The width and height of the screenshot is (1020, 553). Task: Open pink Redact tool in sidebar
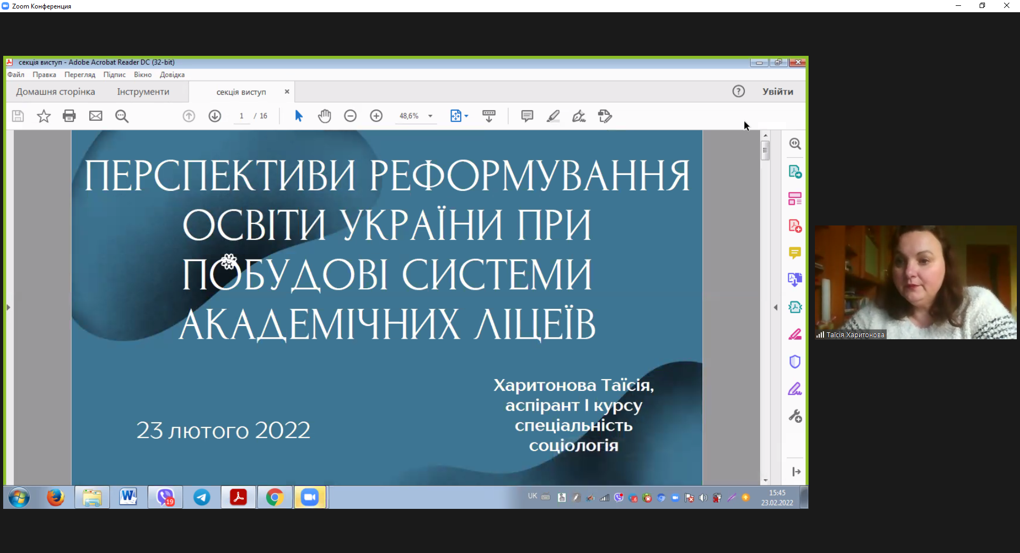coord(795,334)
